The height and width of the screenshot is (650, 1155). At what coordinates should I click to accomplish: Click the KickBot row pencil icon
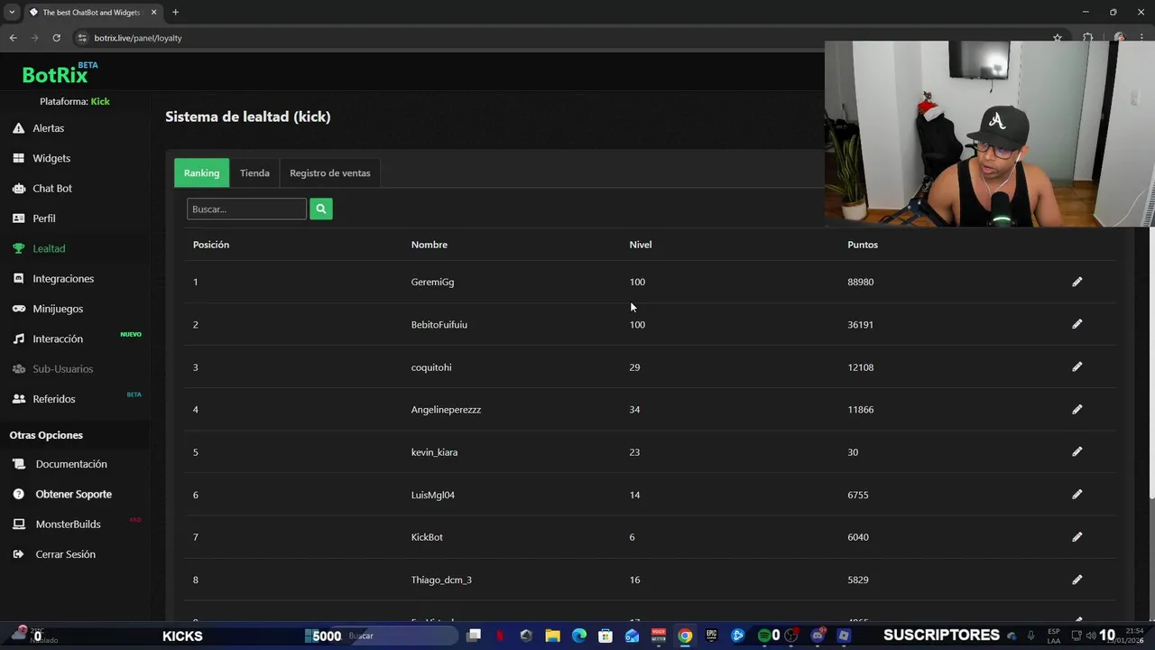(x=1076, y=536)
